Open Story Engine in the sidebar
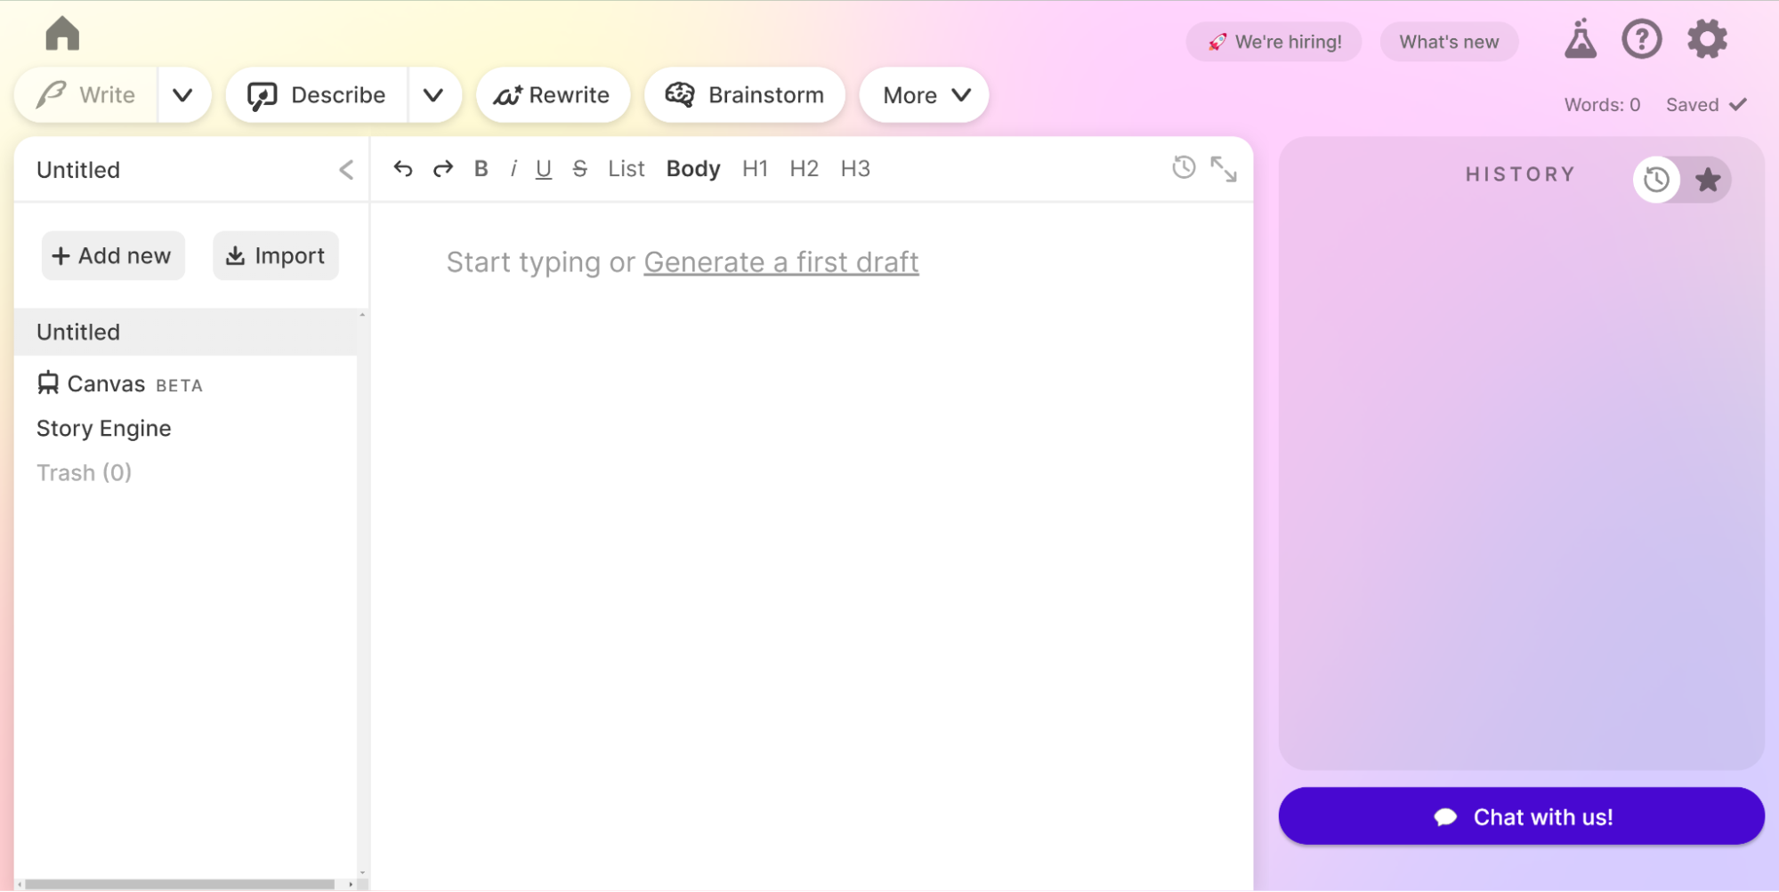The height and width of the screenshot is (892, 1779). [104, 429]
